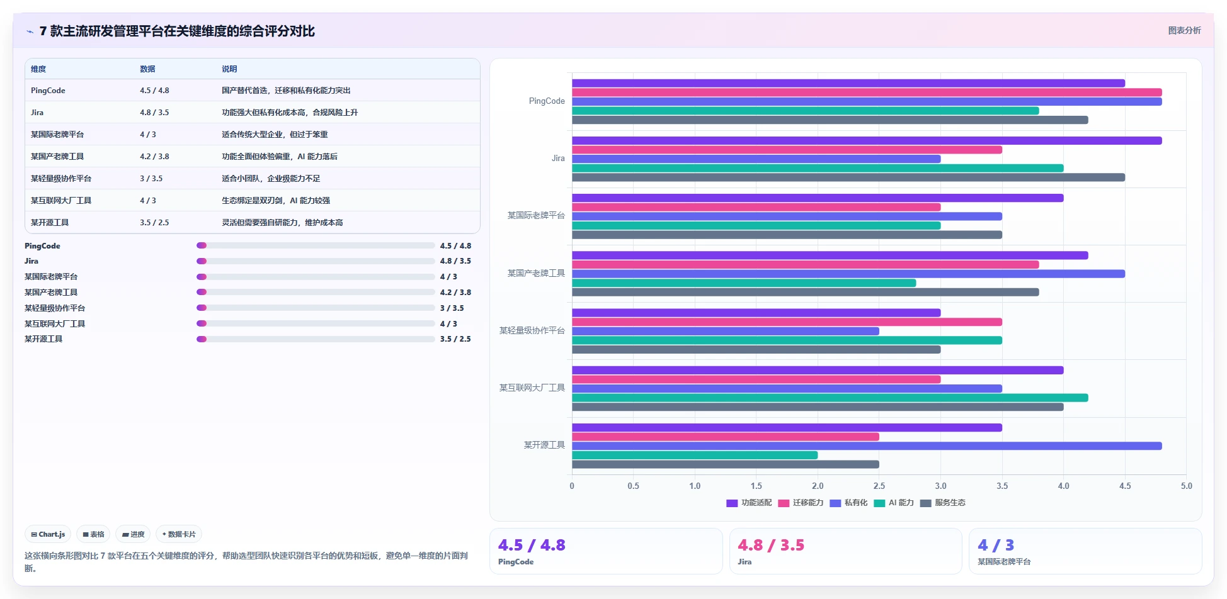Select the 某互联网大厂工具 table row name
This screenshot has height=599, width=1227.
coord(61,201)
